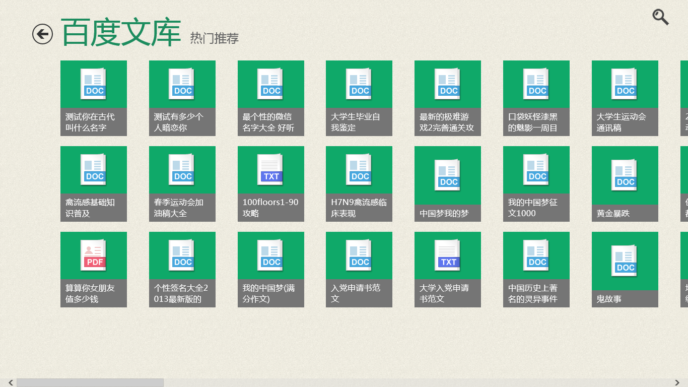
Task: Open search with the magnifier icon
Action: 660,17
